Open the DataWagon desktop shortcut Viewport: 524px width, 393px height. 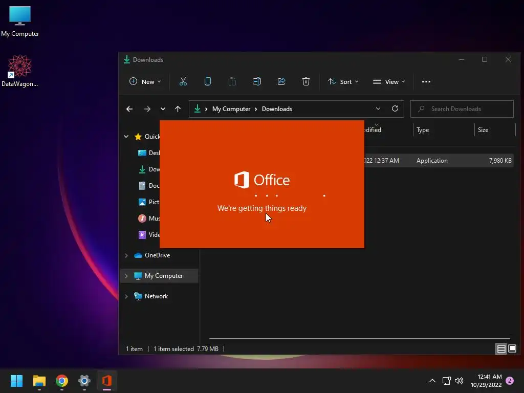pyautogui.click(x=20, y=71)
